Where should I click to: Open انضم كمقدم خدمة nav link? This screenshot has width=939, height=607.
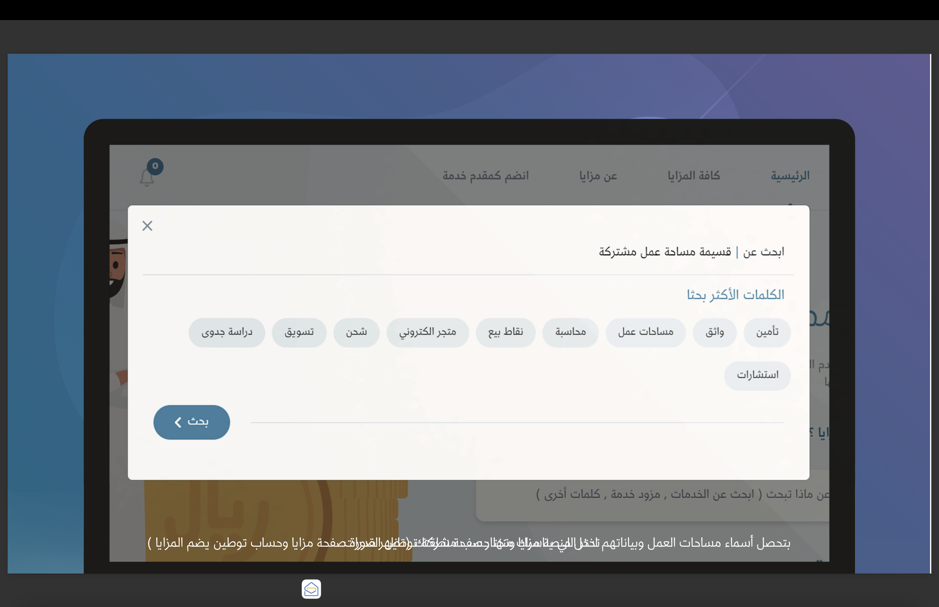(486, 176)
